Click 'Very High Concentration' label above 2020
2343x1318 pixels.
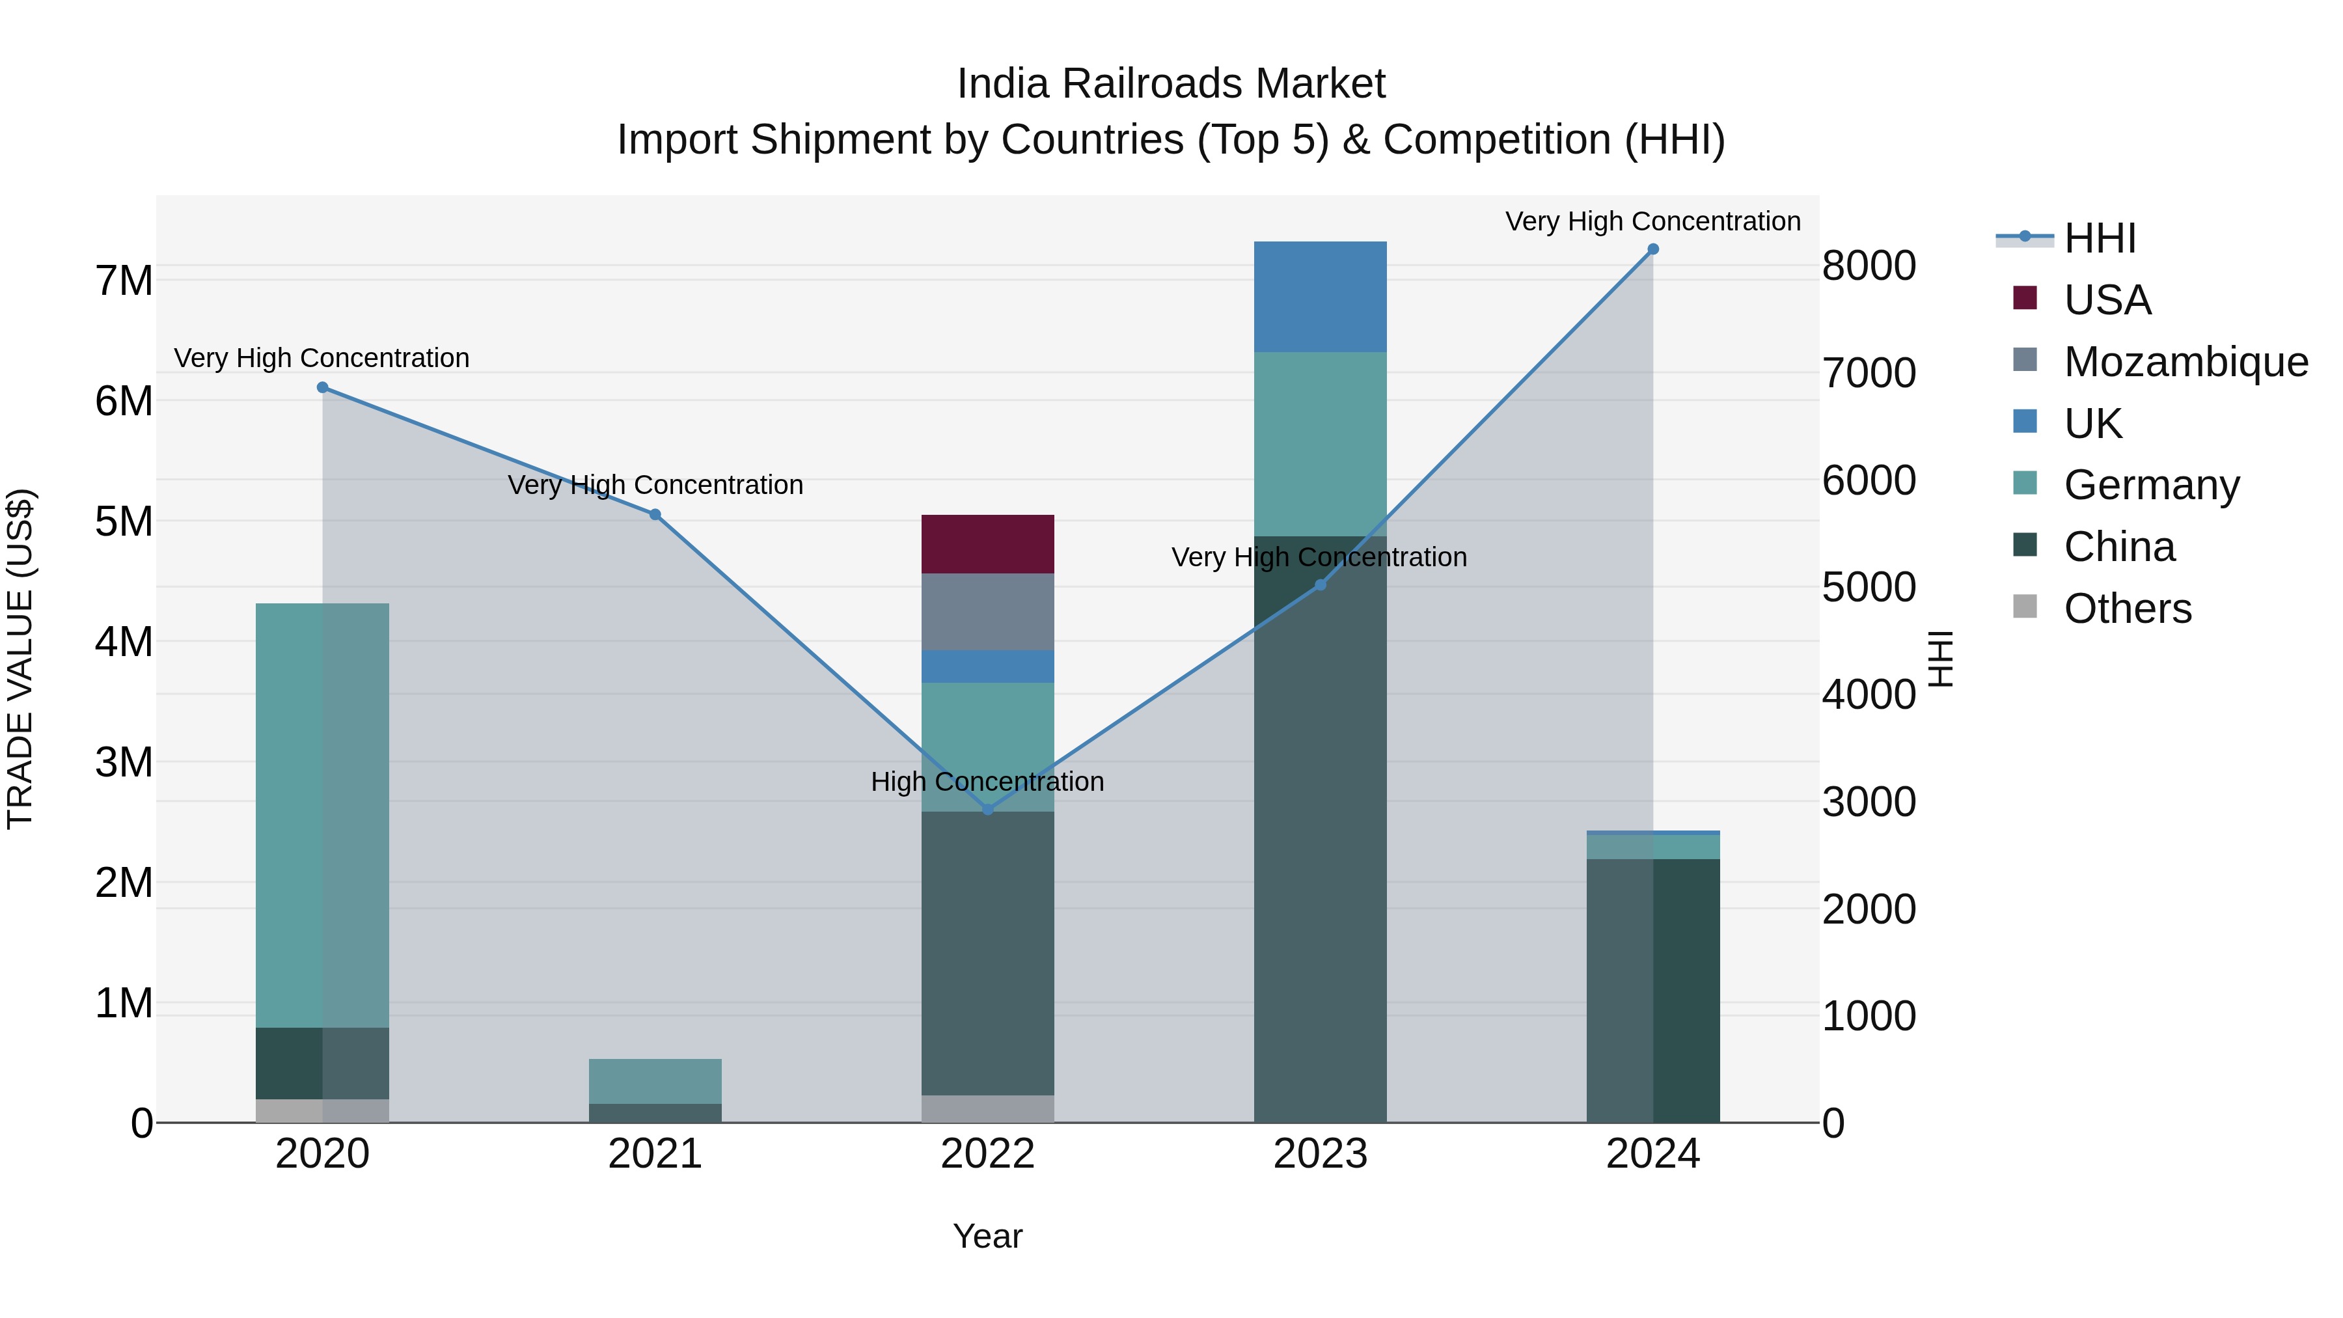(x=322, y=357)
